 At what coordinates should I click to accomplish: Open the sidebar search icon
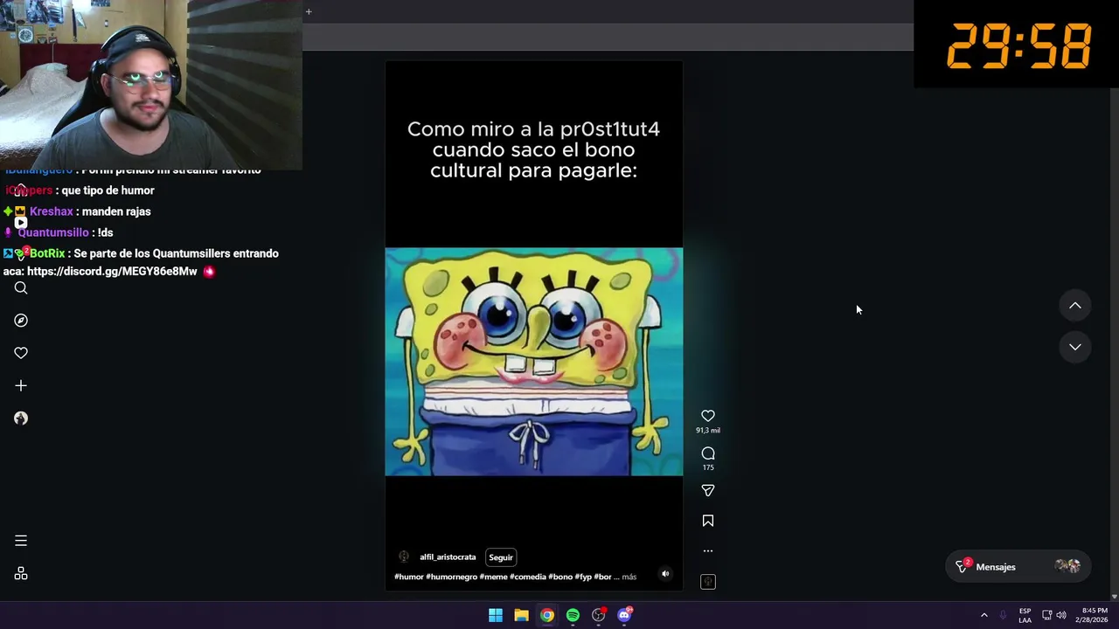tap(21, 288)
